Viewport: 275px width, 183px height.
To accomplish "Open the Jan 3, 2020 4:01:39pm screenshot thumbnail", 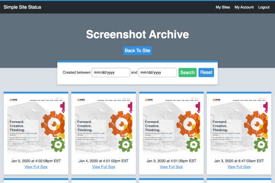I will (x=171, y=125).
